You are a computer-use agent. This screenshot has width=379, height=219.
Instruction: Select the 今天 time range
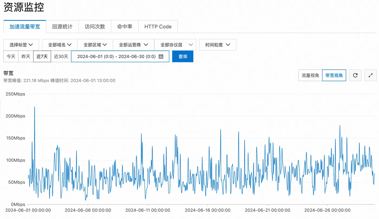(x=11, y=56)
